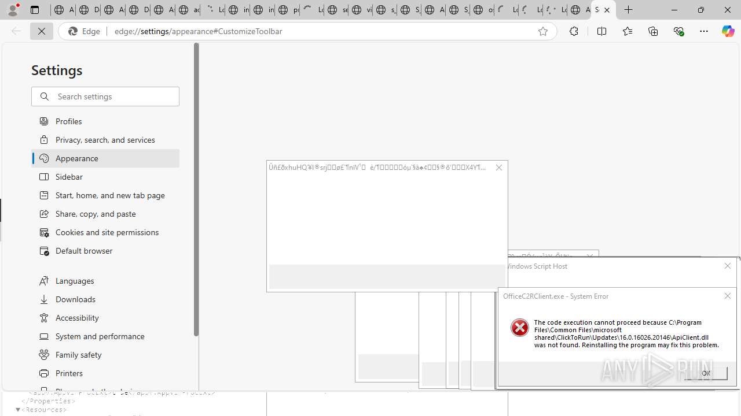Open the Favorites list icon
The width and height of the screenshot is (741, 416).
(x=627, y=31)
